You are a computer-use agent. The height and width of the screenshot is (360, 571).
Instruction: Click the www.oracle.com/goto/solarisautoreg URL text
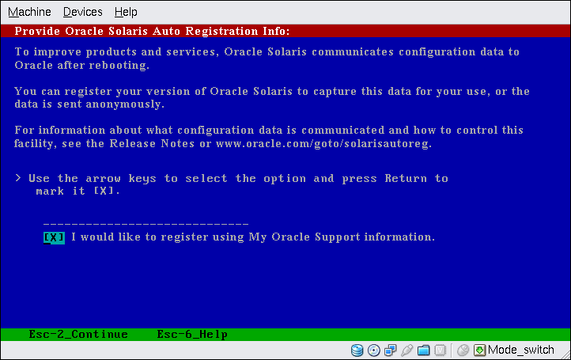click(323, 143)
